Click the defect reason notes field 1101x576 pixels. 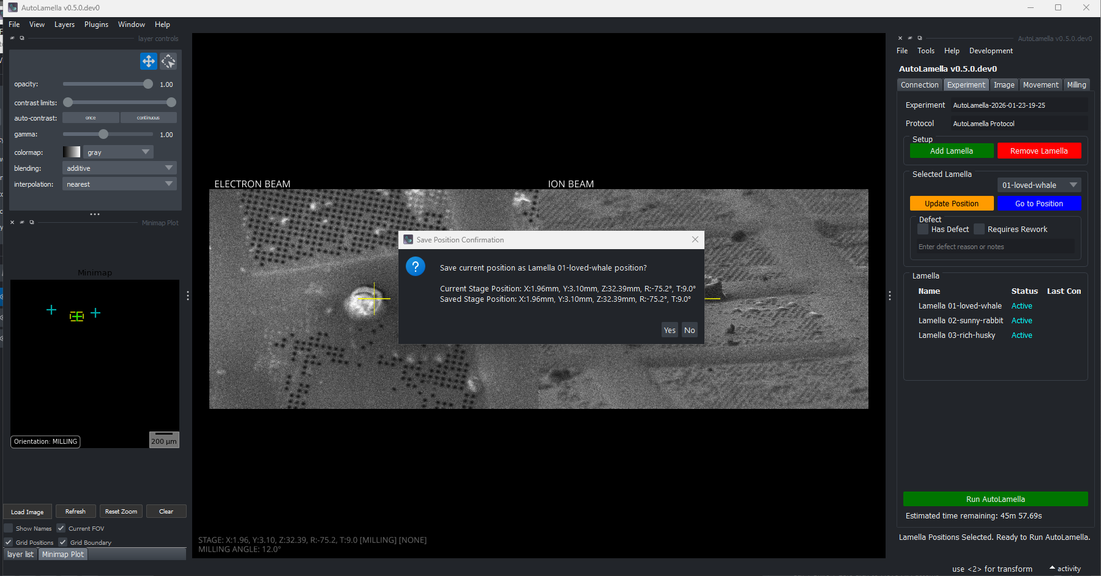[x=995, y=247]
